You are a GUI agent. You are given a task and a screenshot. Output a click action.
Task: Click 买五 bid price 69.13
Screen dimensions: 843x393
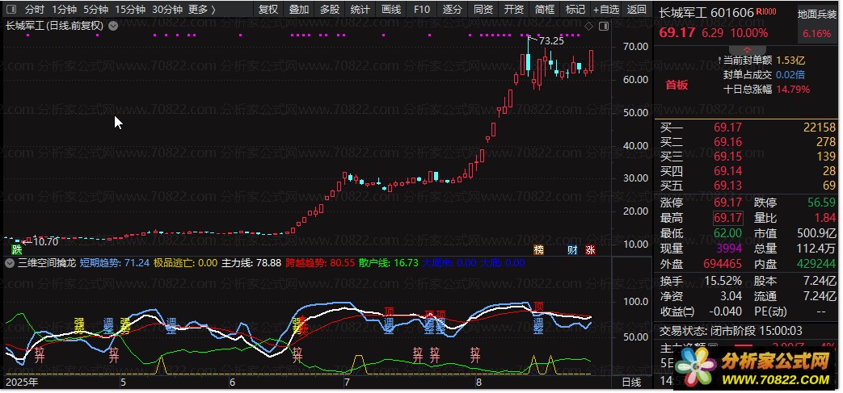tap(728, 186)
